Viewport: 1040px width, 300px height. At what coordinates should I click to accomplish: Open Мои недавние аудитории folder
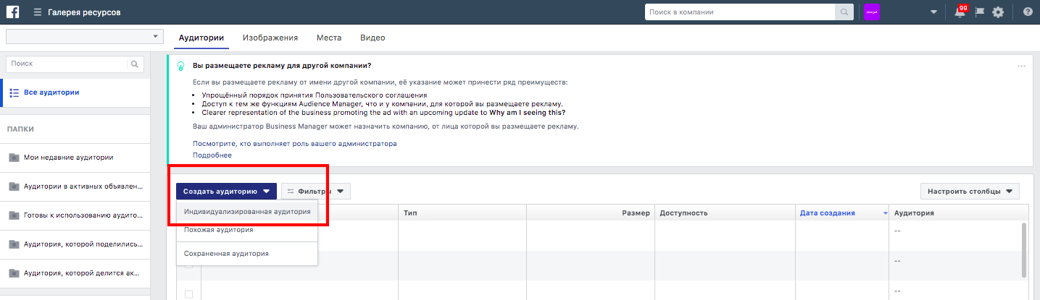[x=68, y=157]
